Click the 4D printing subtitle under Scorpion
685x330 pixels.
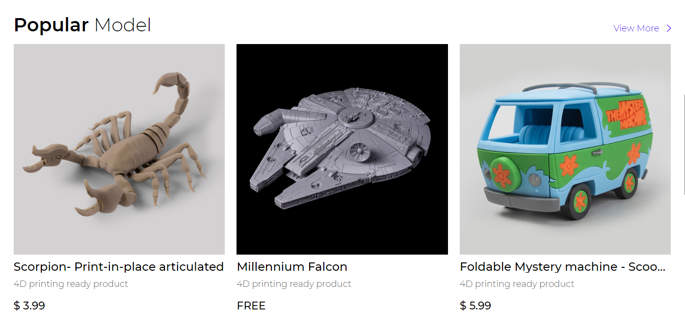coord(71,284)
